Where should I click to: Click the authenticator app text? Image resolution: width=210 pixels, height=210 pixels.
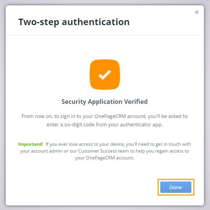pyautogui.click(x=141, y=125)
